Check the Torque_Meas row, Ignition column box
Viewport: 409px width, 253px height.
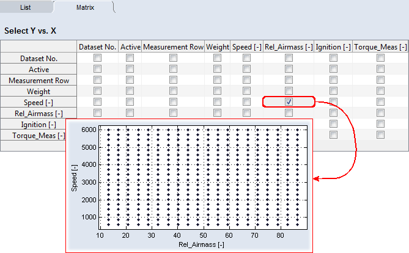(333, 135)
